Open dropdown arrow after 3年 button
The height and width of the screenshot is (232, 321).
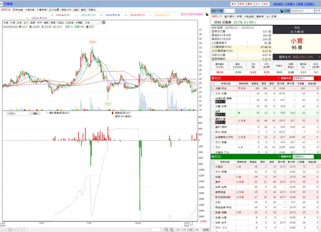click(x=201, y=230)
